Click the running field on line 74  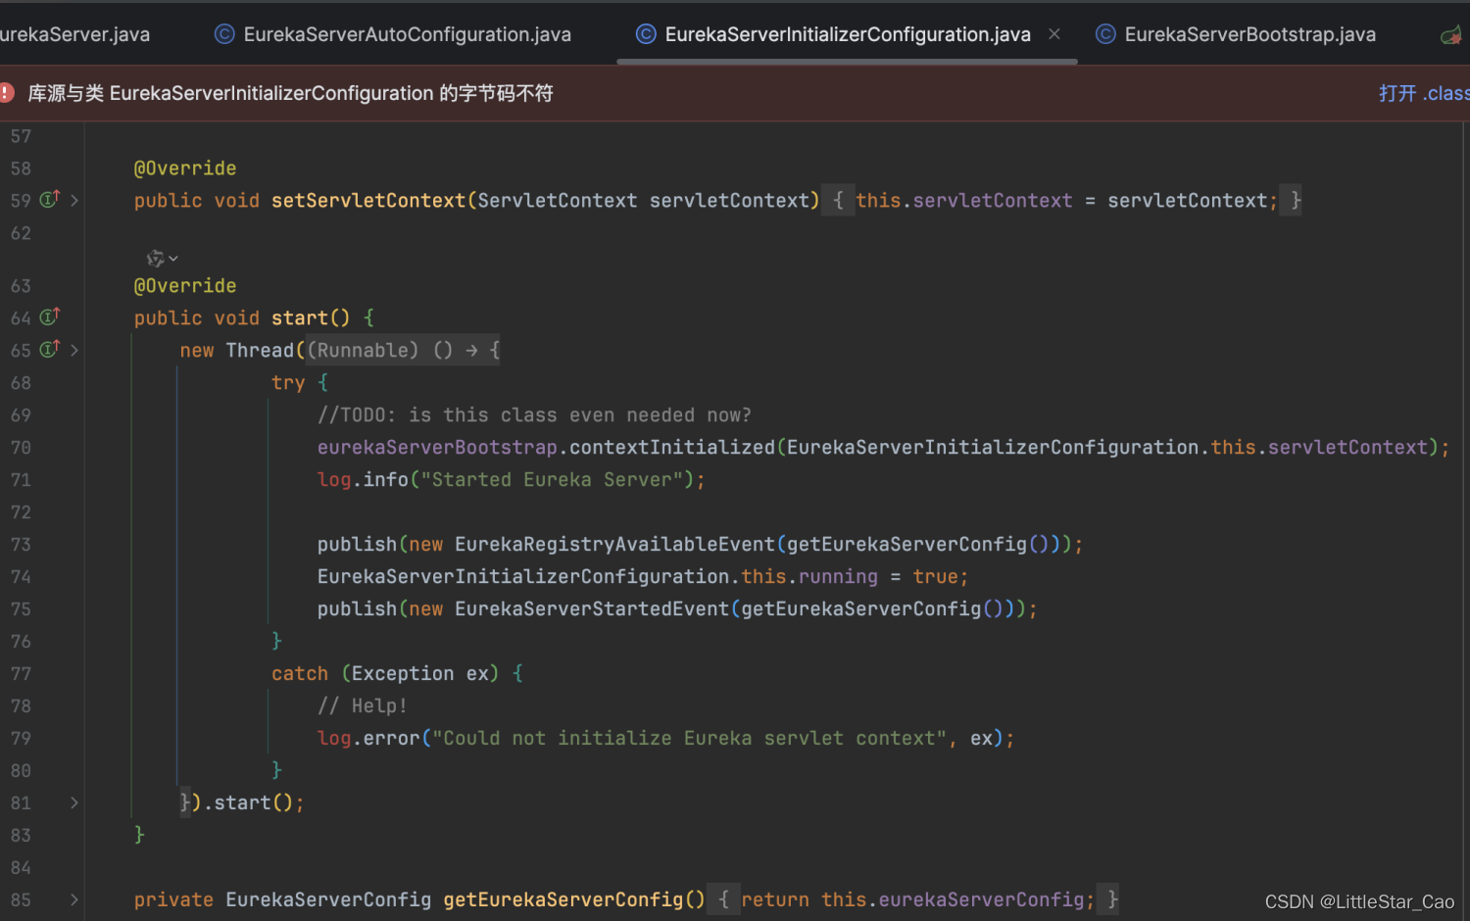click(x=838, y=577)
